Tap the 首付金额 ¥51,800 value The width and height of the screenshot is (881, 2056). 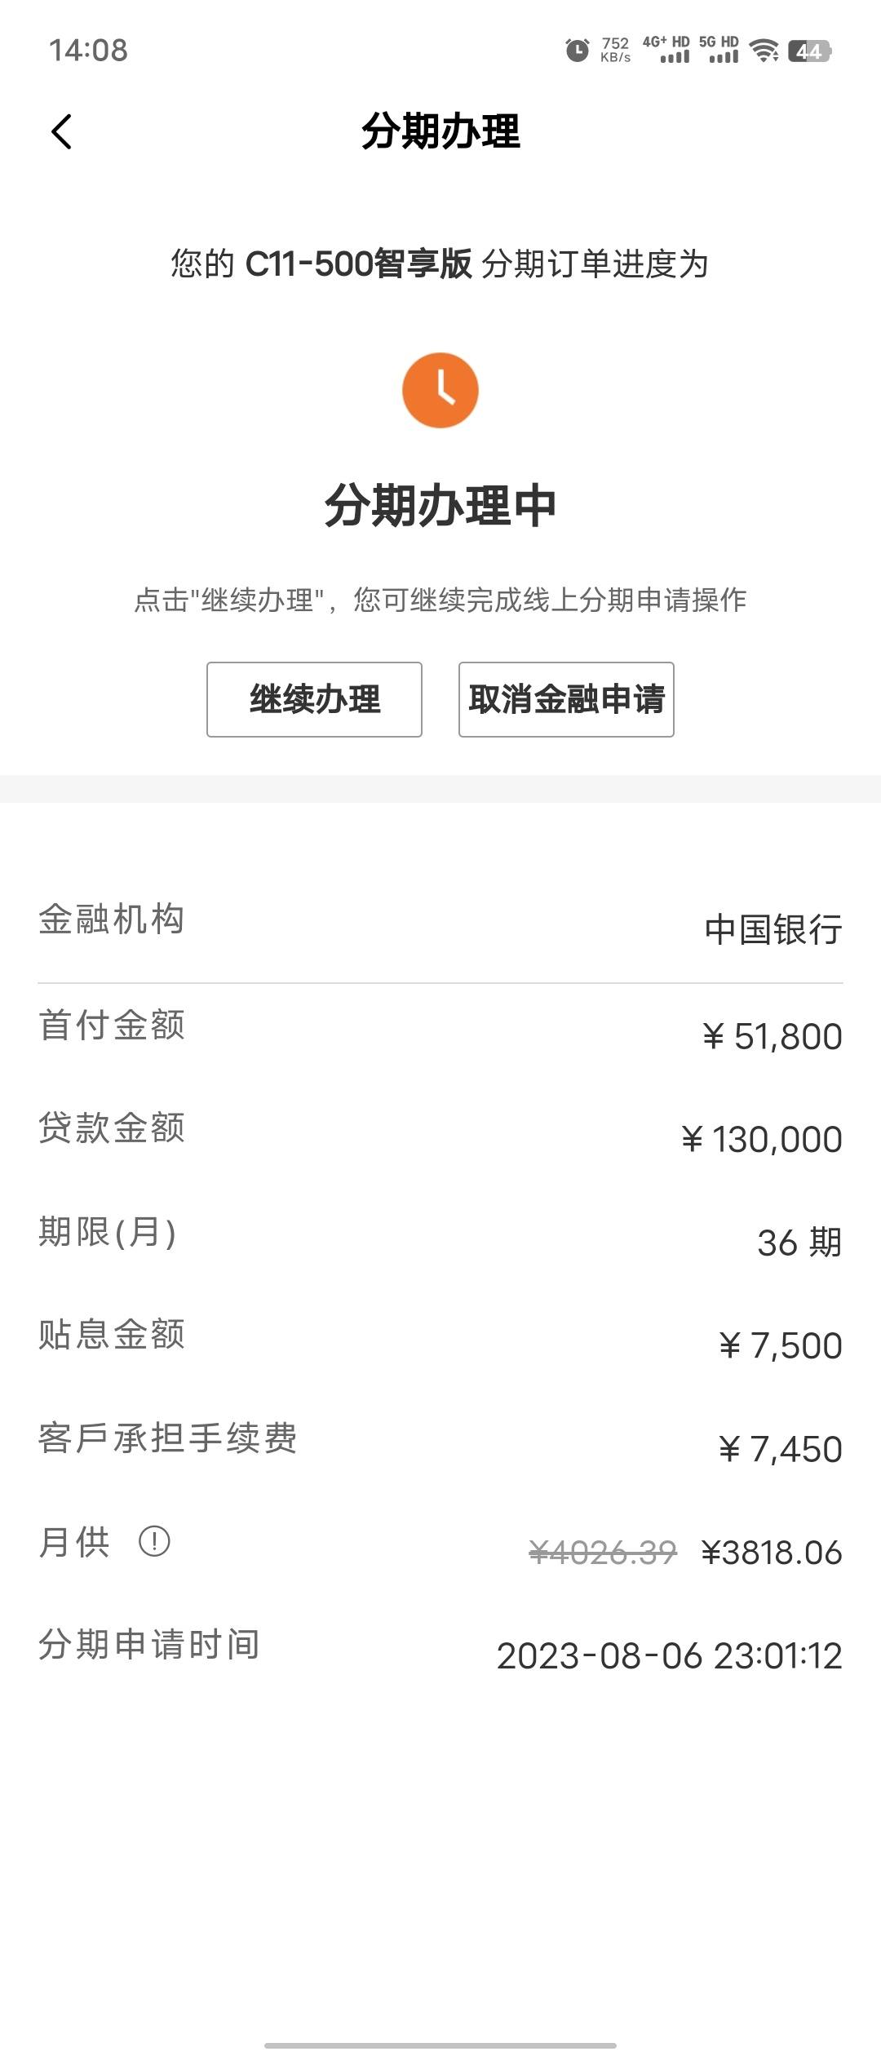772,1036
